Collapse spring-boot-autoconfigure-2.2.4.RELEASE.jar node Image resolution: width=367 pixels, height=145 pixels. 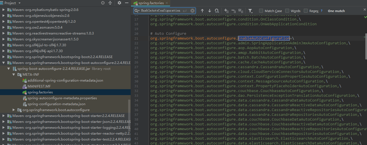click(x=9, y=69)
